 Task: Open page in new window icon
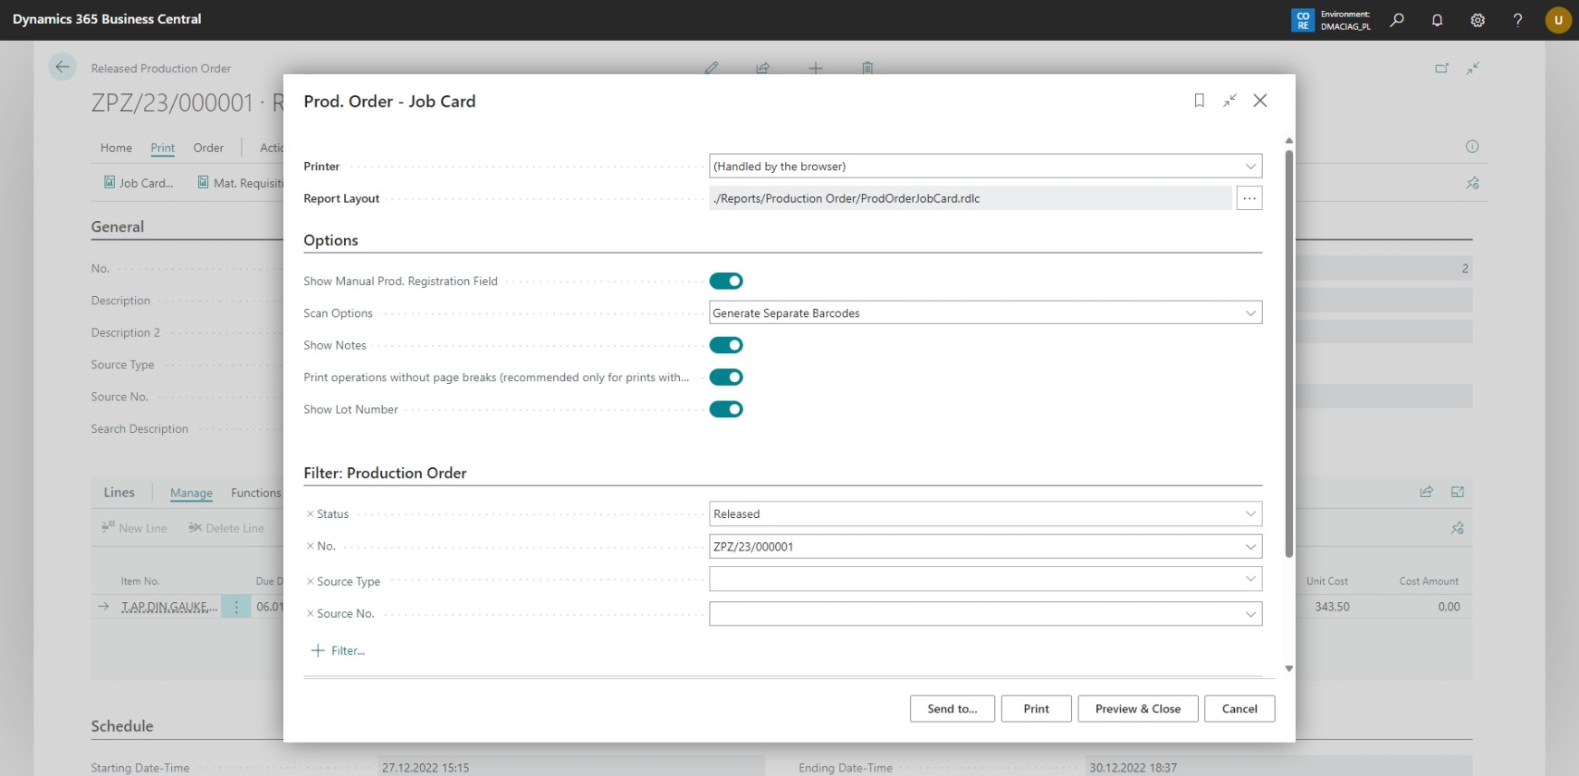(x=1441, y=68)
